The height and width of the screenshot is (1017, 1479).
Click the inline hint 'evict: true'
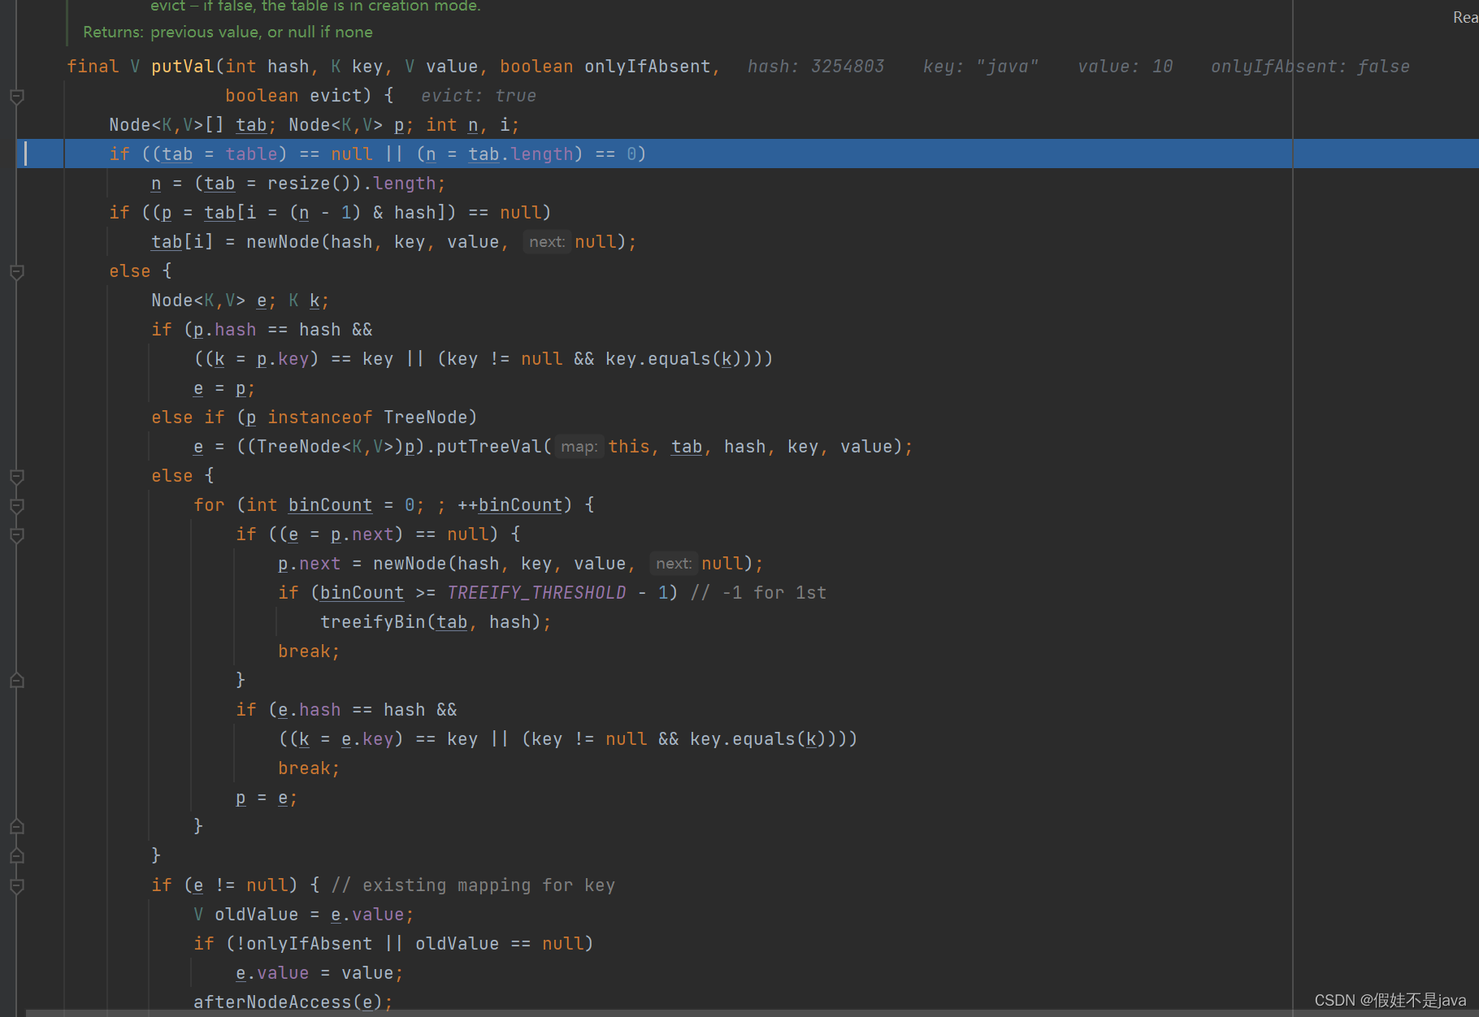[479, 96]
